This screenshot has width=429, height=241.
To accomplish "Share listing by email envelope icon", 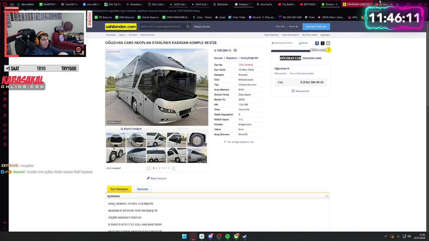I will [328, 43].
